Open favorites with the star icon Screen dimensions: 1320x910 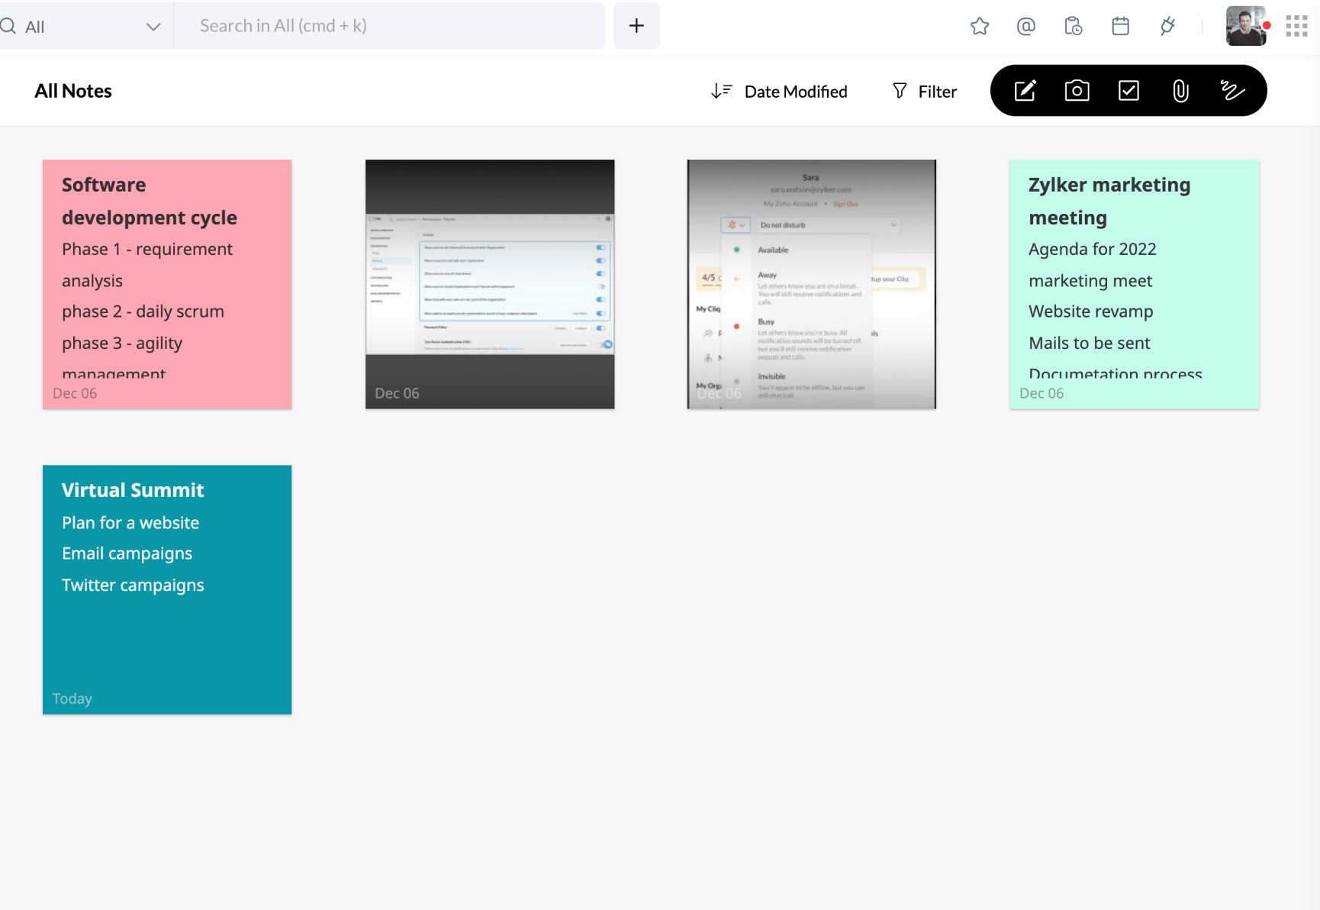pyautogui.click(x=980, y=26)
